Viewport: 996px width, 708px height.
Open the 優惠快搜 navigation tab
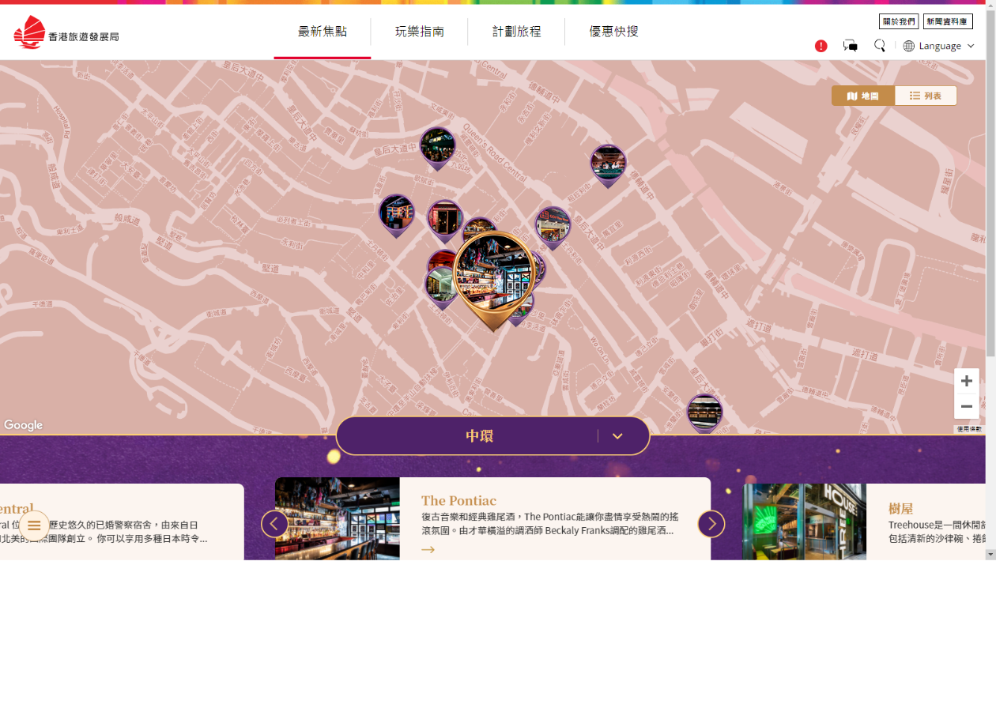(x=614, y=32)
